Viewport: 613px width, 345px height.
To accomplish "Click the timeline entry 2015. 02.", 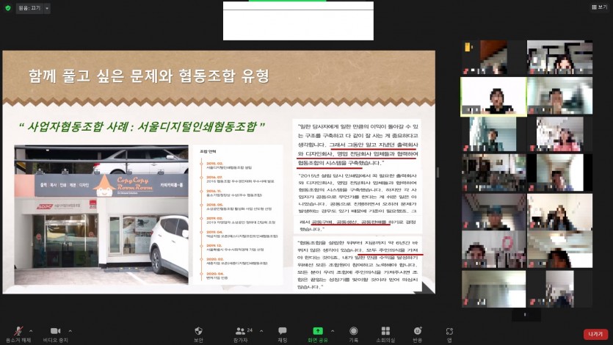I will [x=214, y=163].
